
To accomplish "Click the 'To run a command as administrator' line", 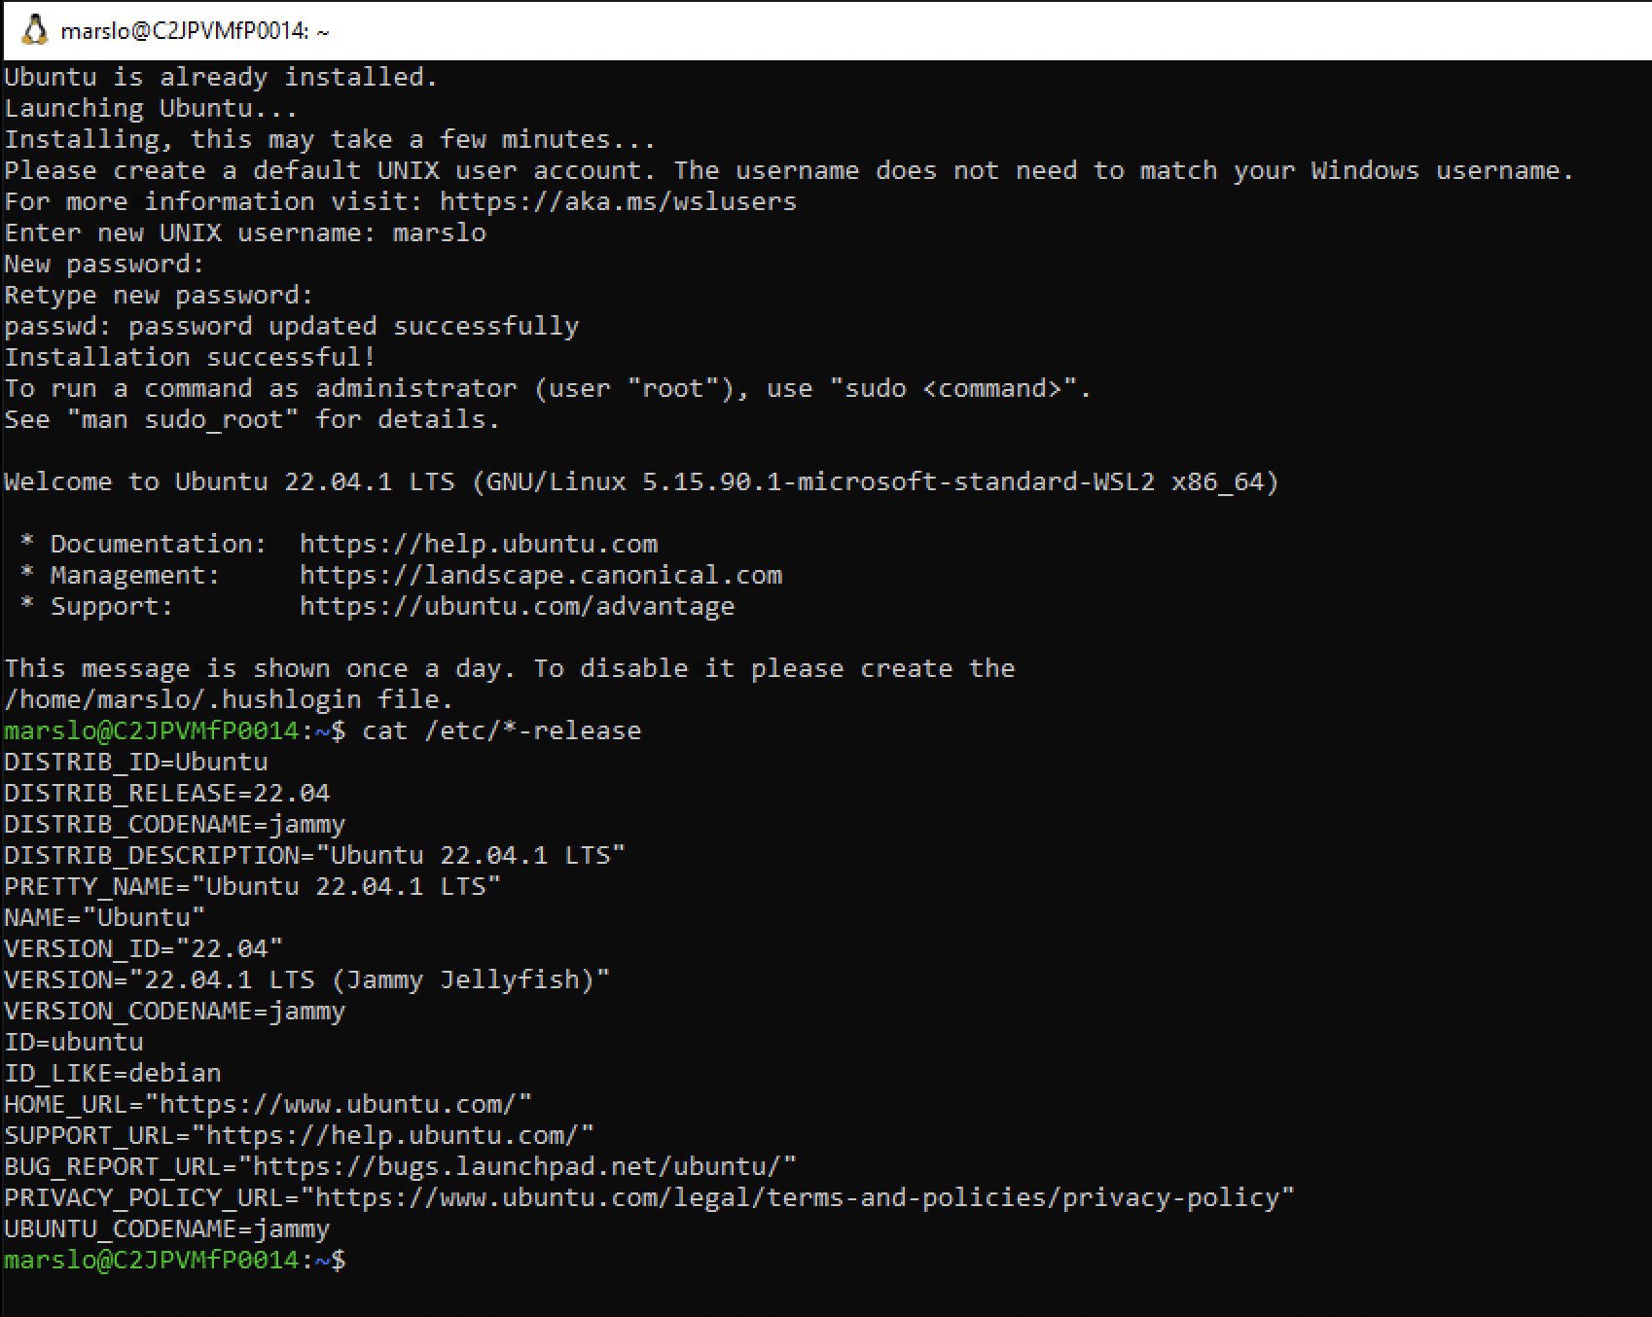I will [548, 388].
